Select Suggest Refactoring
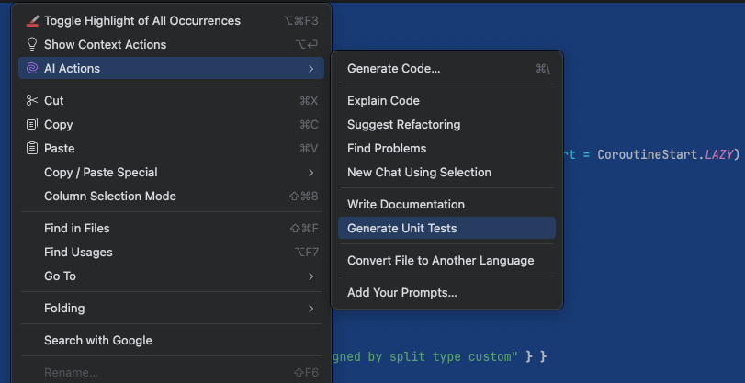This screenshot has height=383, width=745. [x=403, y=124]
